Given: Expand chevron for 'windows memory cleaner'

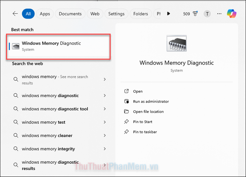Looking at the screenshot, I should click(105, 135).
